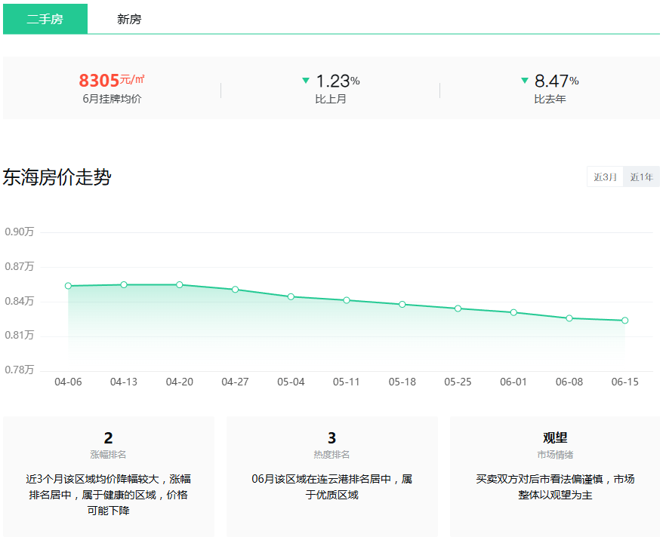
Task: Click the 04-13 chart data point
Action: [124, 284]
